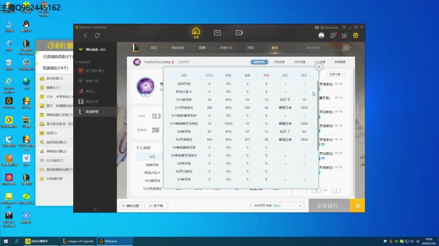The width and height of the screenshot is (439, 246).
Task: Open the NetEase Cloud Music desktop icon
Action: pyautogui.click(x=9, y=179)
